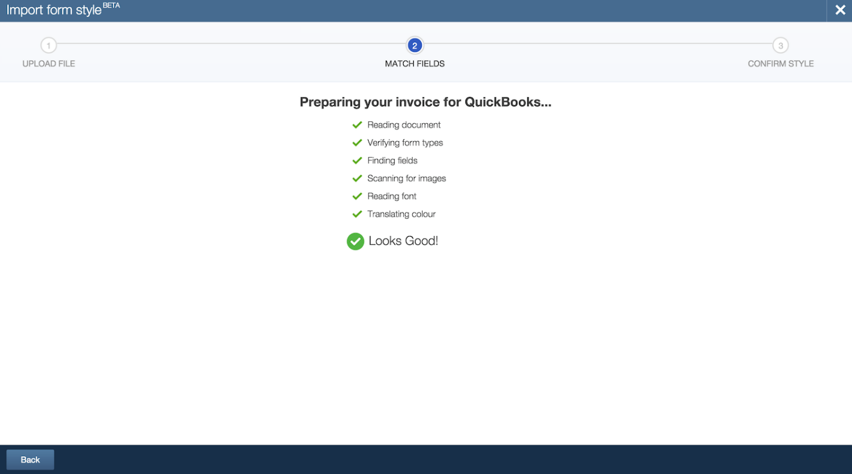Open the UPLOAD FILE step label
Viewport: 852px width, 474px height.
48,64
